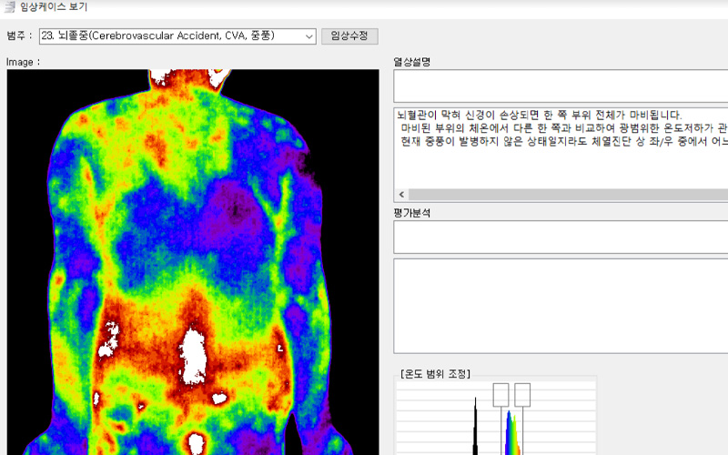The width and height of the screenshot is (728, 455).
Task: Click the window title icon beside 임상케이스 보기
Action: (9, 7)
